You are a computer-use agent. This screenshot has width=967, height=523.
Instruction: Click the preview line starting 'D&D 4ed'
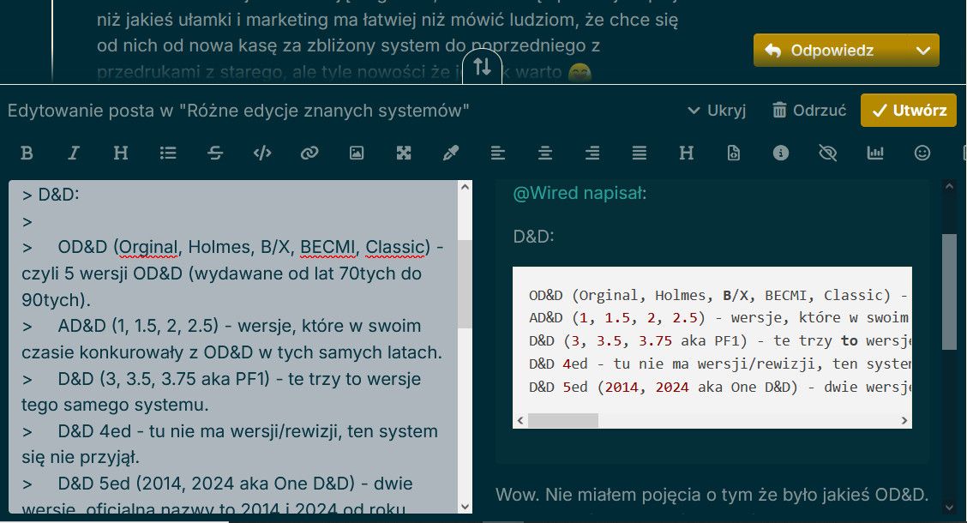click(720, 364)
